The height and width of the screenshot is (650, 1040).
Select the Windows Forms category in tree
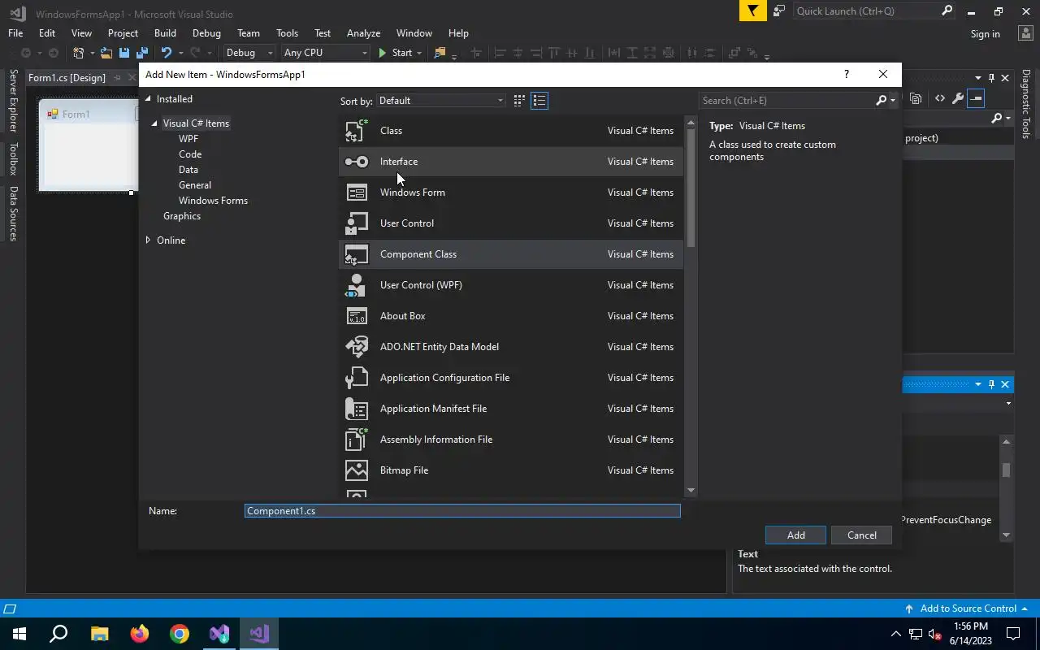coord(213,201)
